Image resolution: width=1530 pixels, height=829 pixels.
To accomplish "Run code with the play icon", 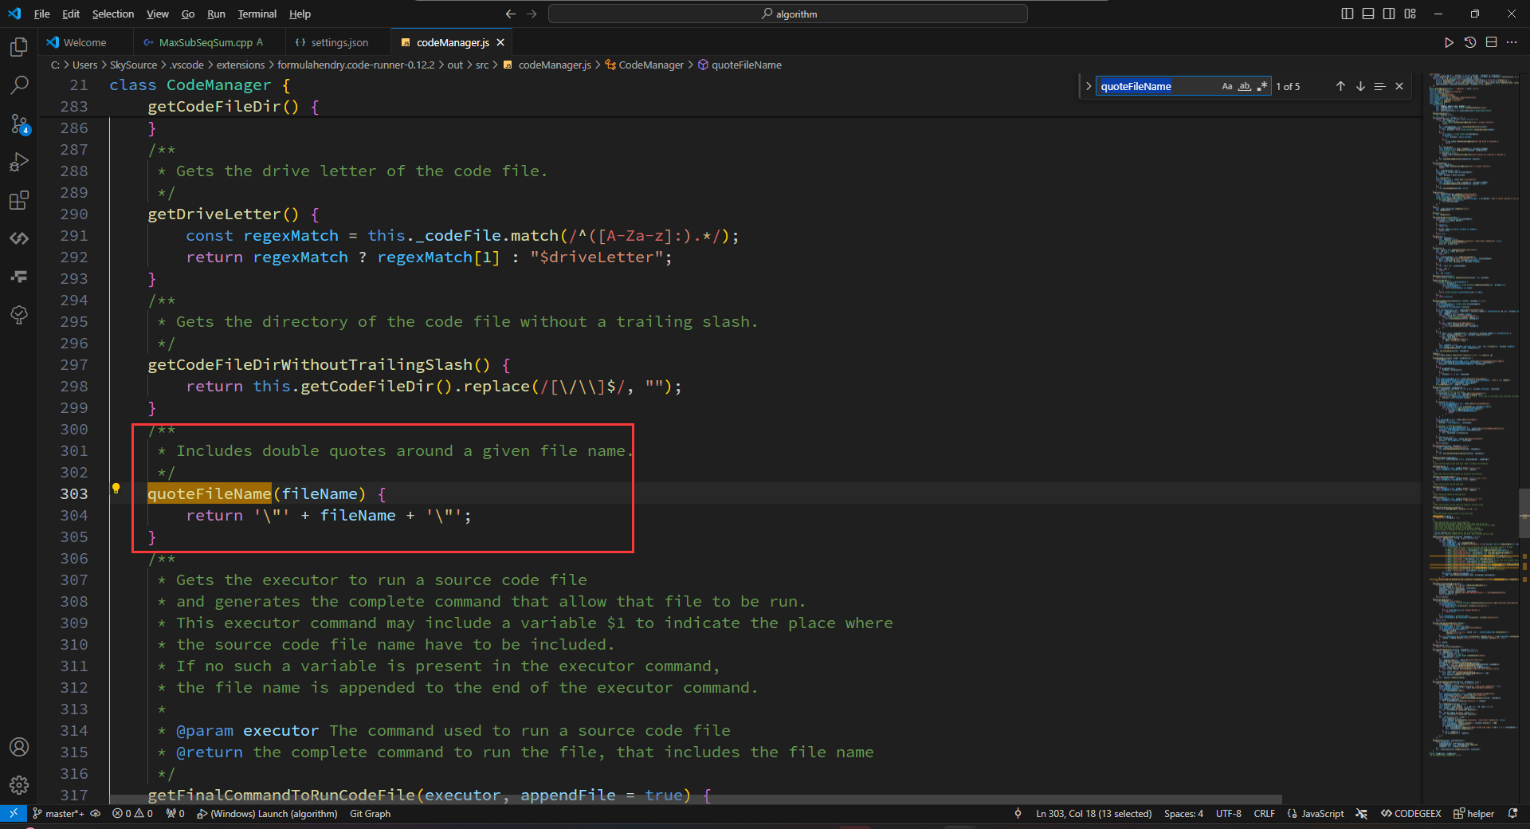I will point(1449,42).
